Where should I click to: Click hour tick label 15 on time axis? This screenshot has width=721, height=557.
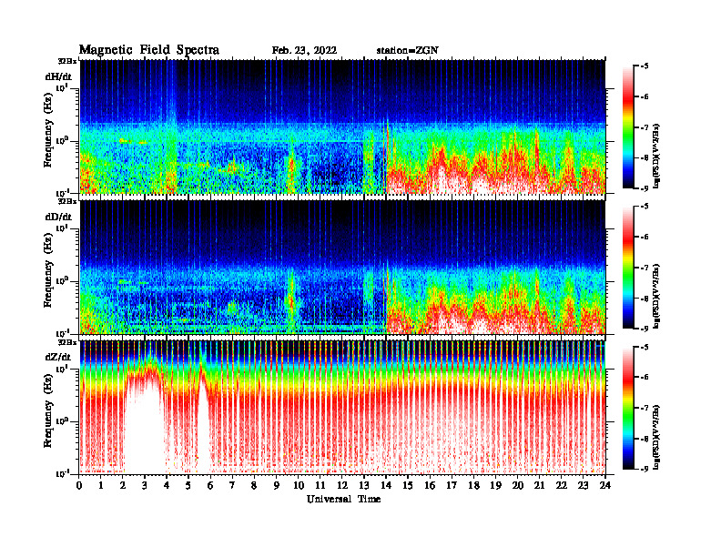[408, 486]
